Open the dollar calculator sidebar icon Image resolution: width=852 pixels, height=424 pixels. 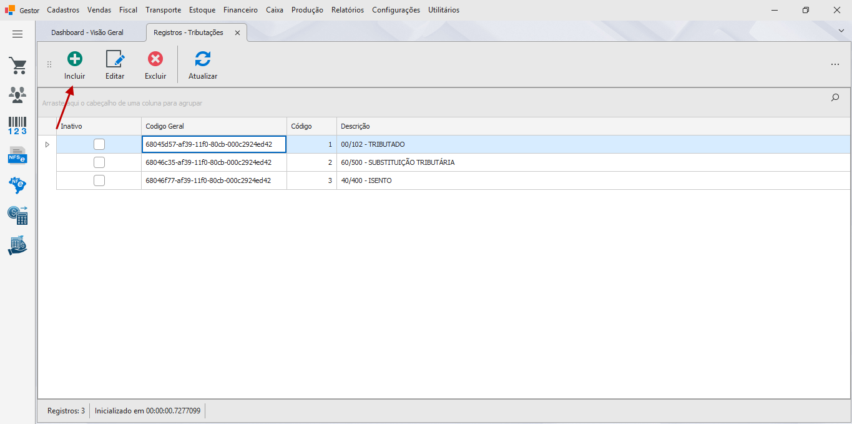pos(17,215)
